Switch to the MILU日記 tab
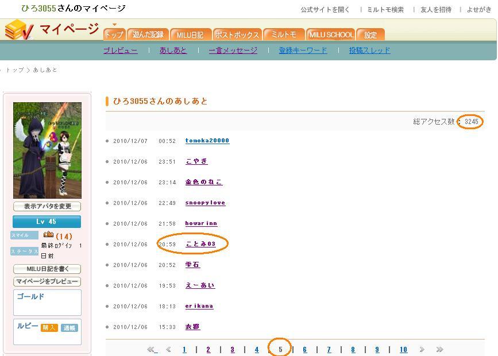Screen dimensions: 498x356 pos(191,34)
